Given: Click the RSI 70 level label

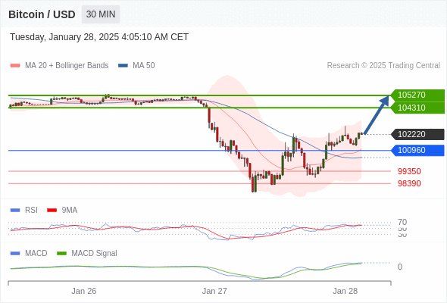Looking at the screenshot, I should click(402, 222).
